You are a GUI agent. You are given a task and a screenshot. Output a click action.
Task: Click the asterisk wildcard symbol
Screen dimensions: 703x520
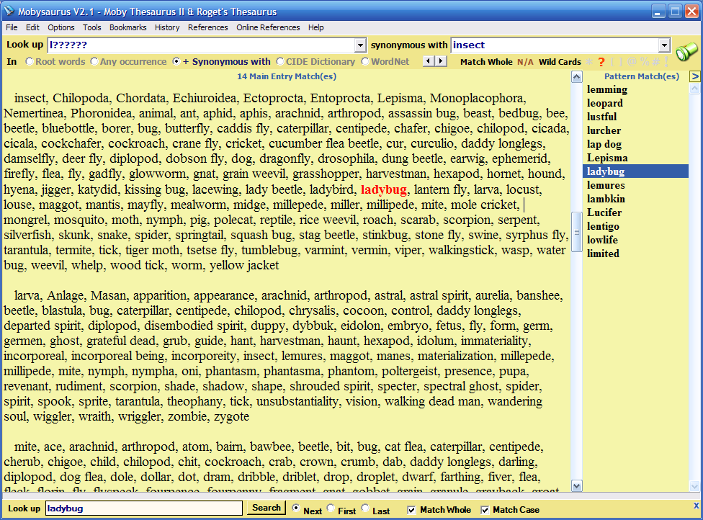click(589, 62)
